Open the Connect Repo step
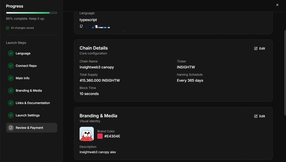 [32, 66]
